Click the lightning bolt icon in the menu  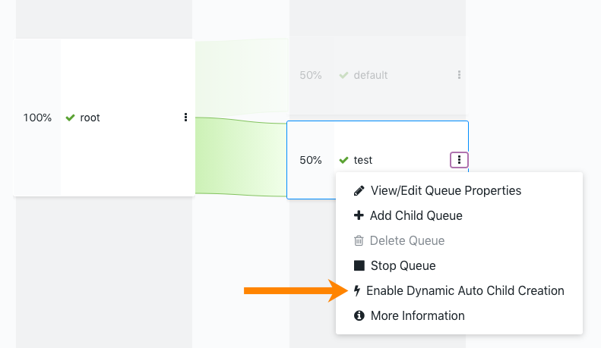[357, 290]
